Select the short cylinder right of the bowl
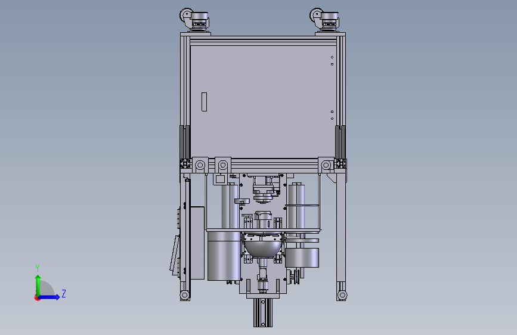 coord(302,258)
